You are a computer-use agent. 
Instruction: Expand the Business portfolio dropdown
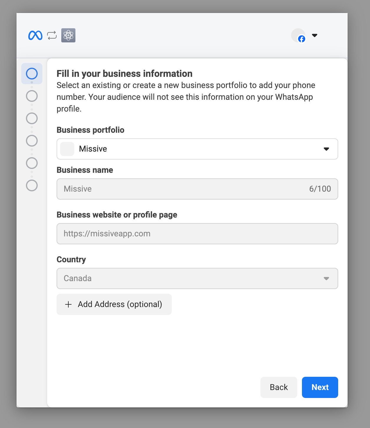326,149
